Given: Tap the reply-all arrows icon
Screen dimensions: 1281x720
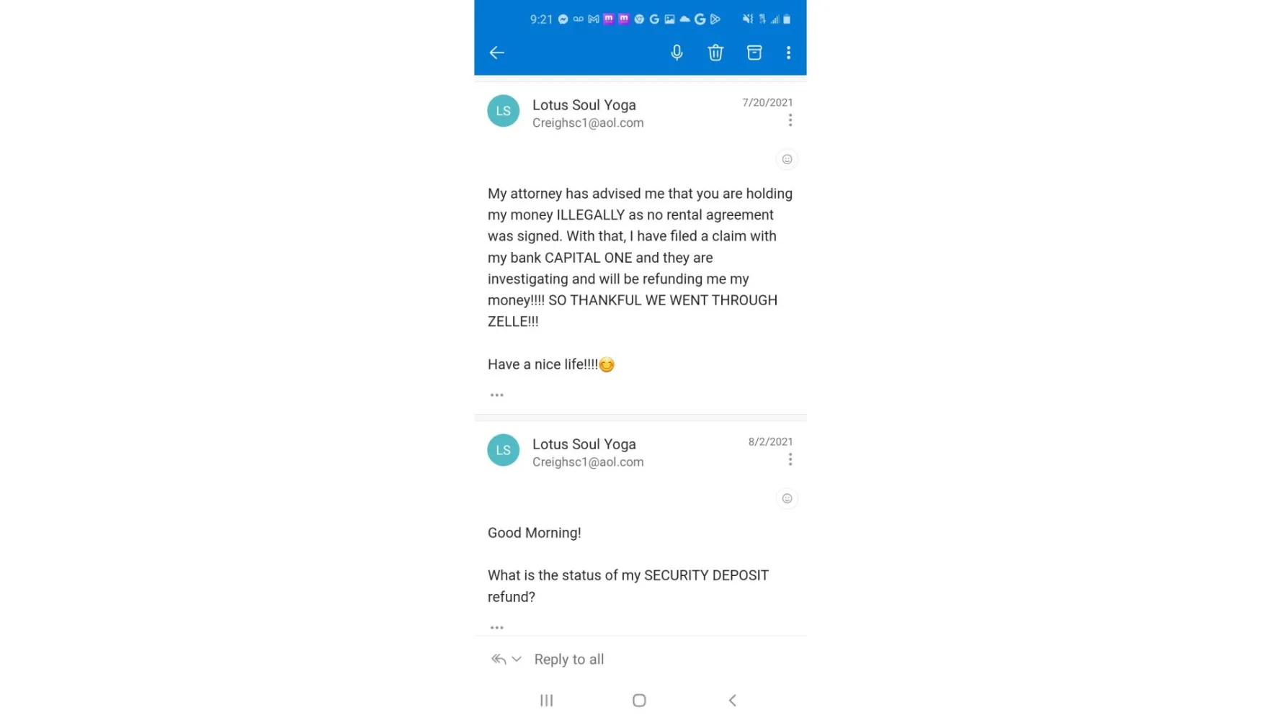Looking at the screenshot, I should (x=499, y=659).
